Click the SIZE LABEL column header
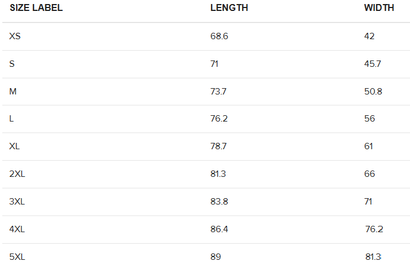The image size is (410, 265). tap(36, 8)
